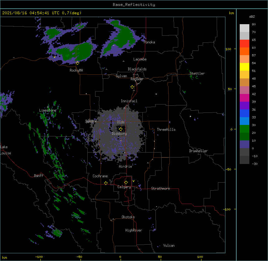This screenshot has height=261, width=268.
Task: Click the 80 value on the dBZ scale
Action: point(254,24)
